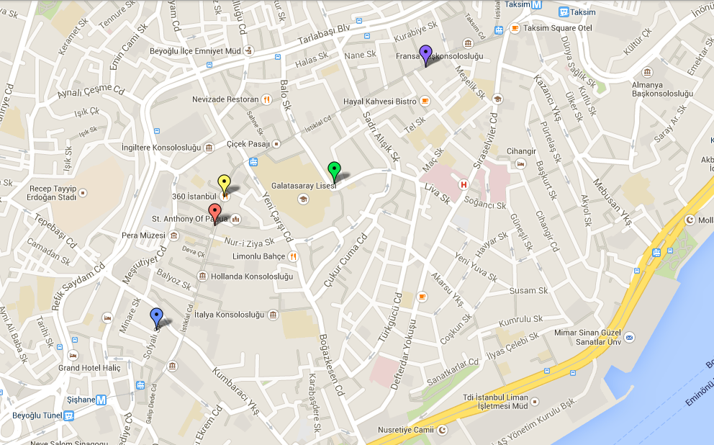Click the Galatasaray Lisesi label
Viewport: 714px width, 445px height.
point(304,186)
